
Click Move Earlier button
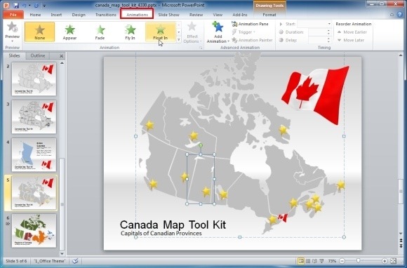[x=352, y=32]
